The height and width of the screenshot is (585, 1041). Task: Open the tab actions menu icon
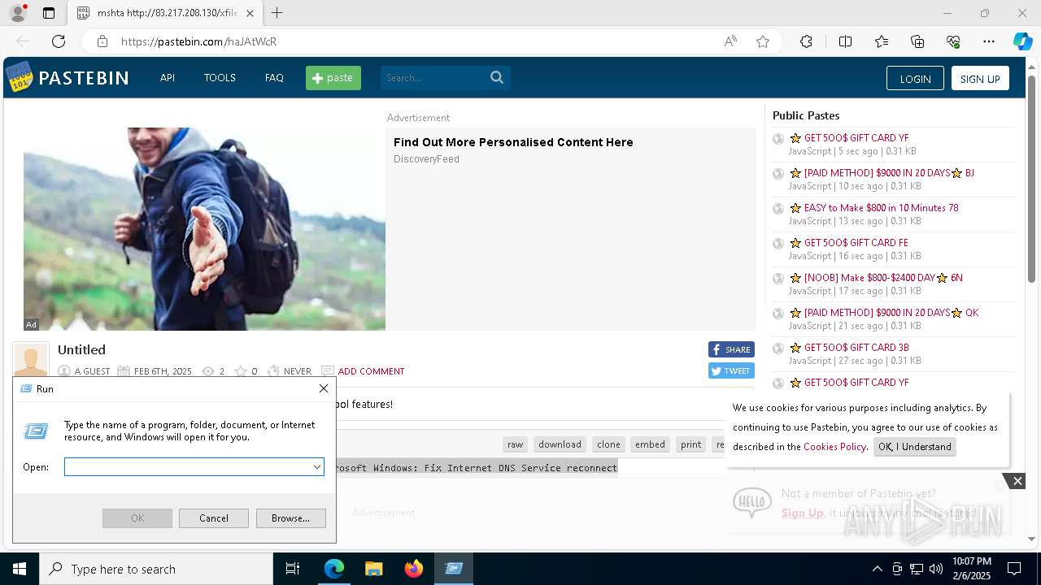tap(49, 13)
